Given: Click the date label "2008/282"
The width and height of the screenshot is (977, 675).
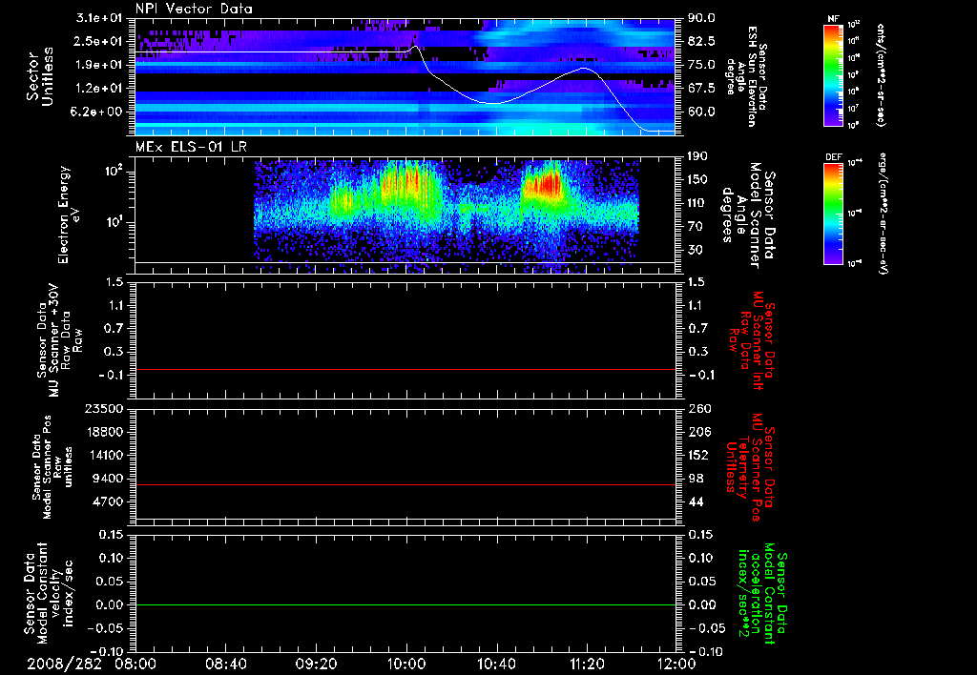Looking at the screenshot, I should point(64,664).
